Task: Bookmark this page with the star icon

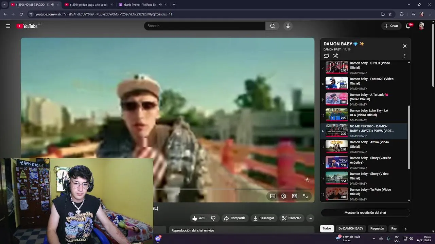Action: pos(390,14)
